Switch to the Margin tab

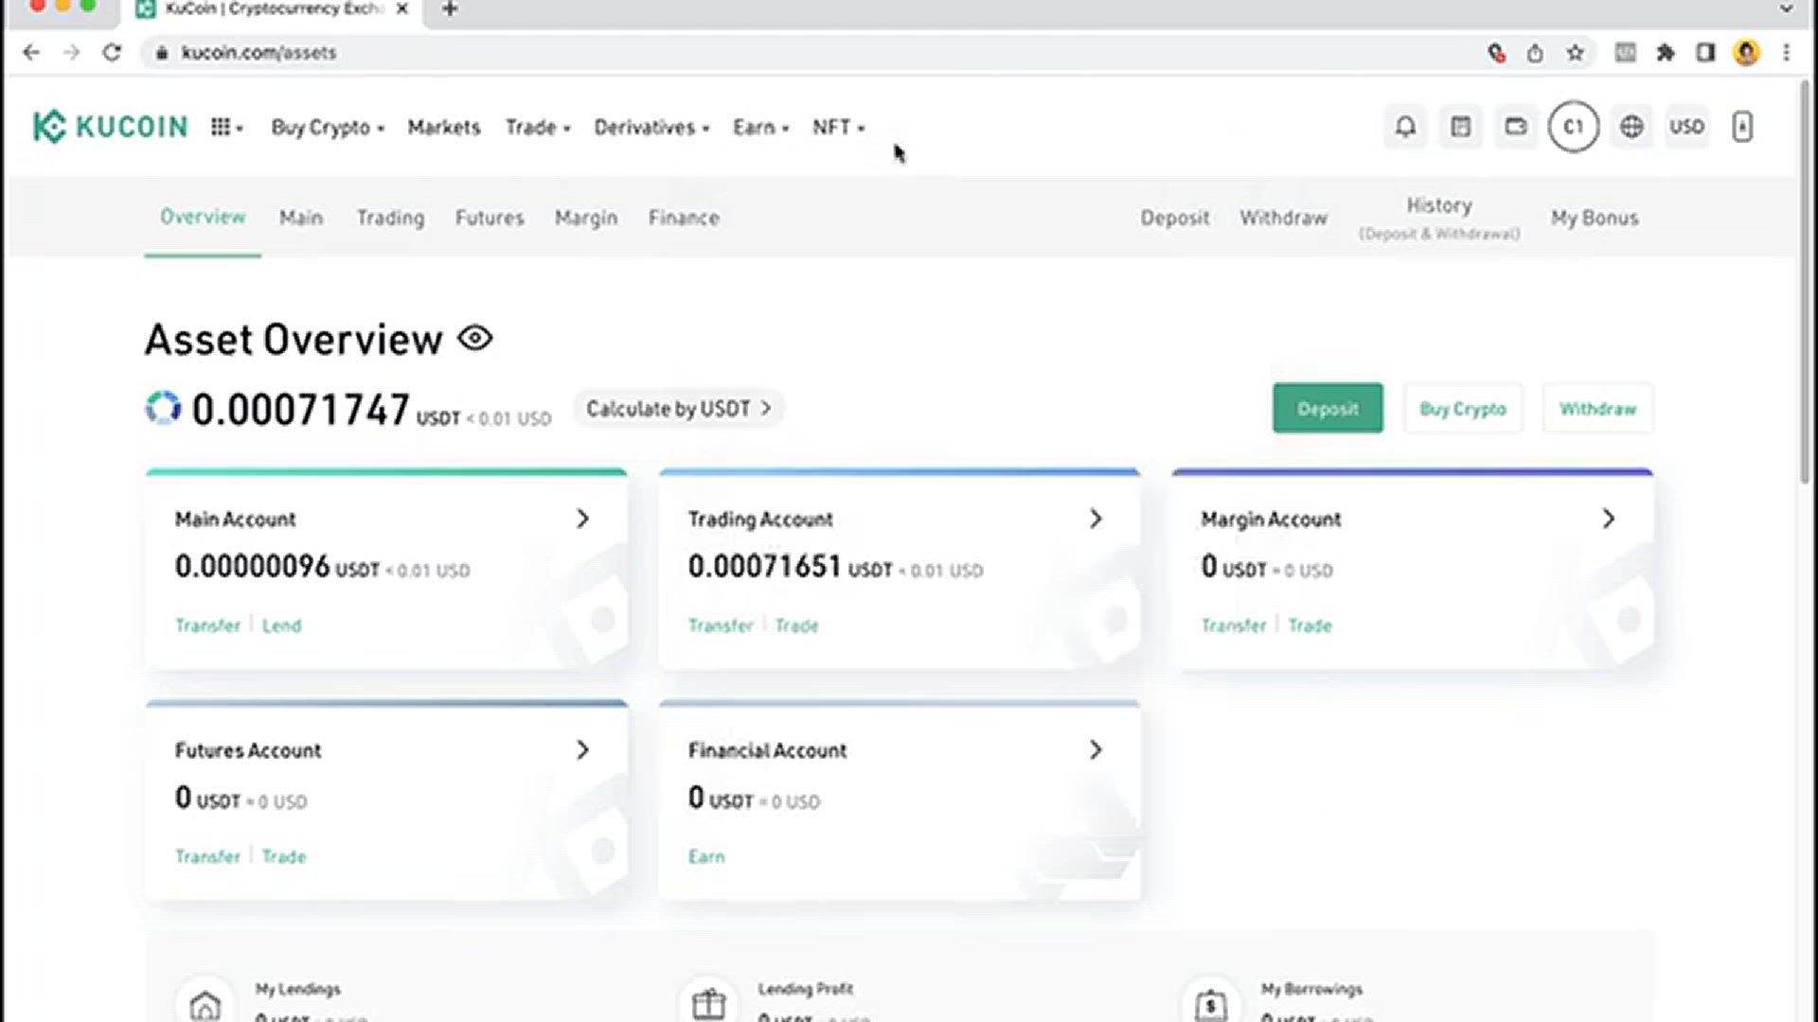click(x=586, y=218)
